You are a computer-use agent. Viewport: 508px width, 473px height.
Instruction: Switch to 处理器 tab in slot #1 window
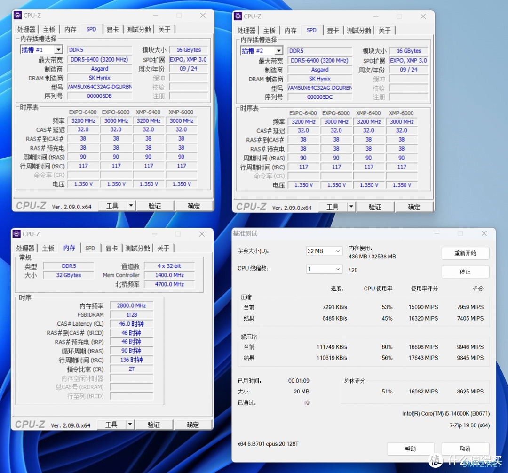[x=26, y=30]
